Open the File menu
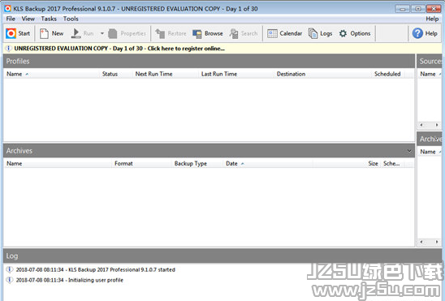 [x=11, y=19]
